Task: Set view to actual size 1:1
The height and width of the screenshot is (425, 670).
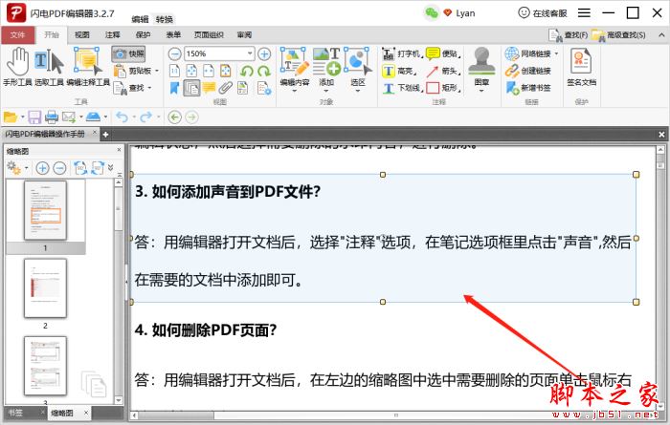Action: [175, 71]
